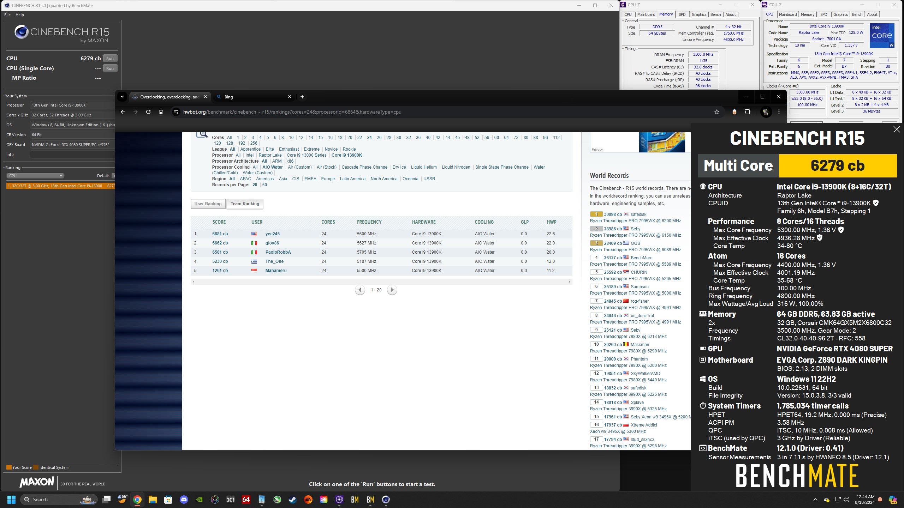Open AIDA64 from the taskbar
Viewport: 904px width, 508px height.
(246, 500)
